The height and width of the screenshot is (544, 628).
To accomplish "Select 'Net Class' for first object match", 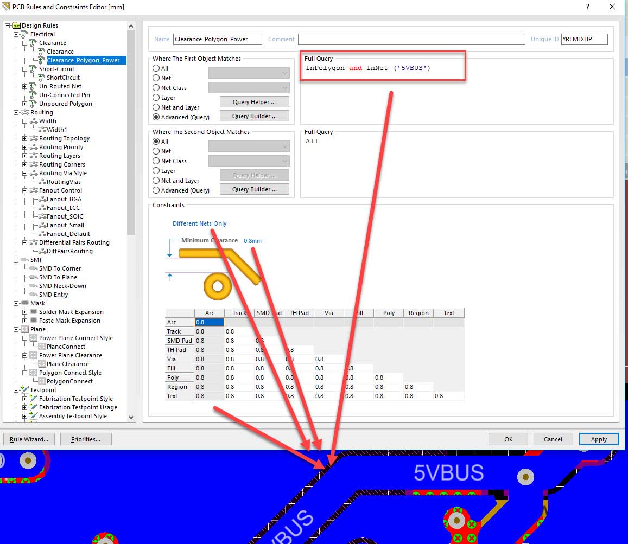I will 156,88.
